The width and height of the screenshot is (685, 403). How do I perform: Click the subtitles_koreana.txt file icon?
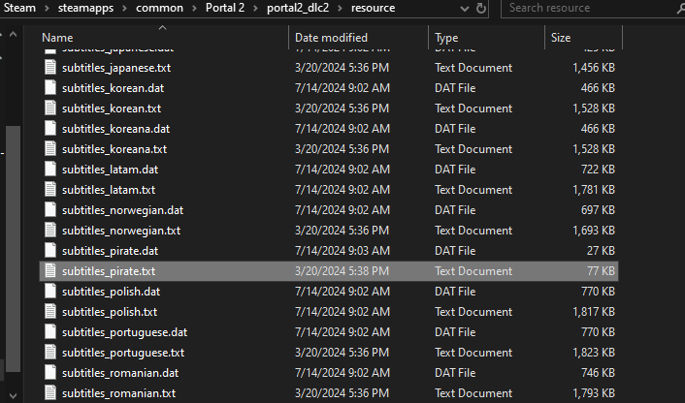click(50, 149)
